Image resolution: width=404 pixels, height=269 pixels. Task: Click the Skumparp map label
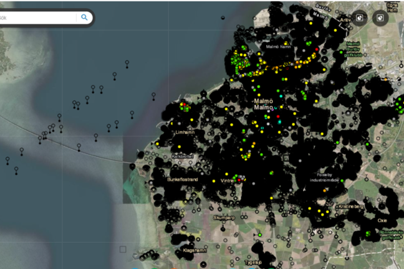[x=224, y=218]
